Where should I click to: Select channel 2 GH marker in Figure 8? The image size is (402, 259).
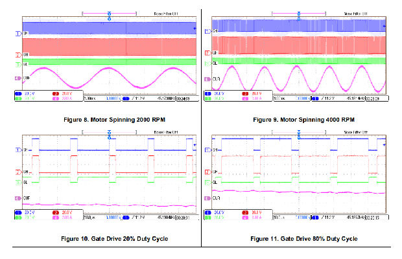point(18,54)
